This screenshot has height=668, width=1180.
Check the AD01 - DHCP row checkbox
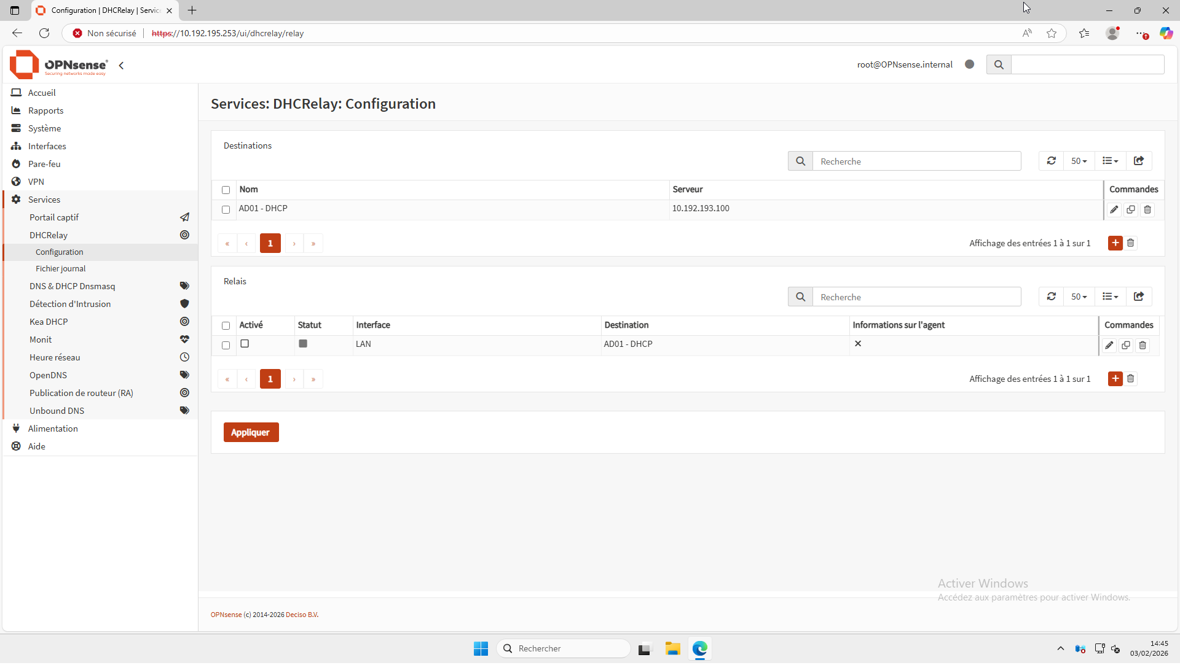226,210
